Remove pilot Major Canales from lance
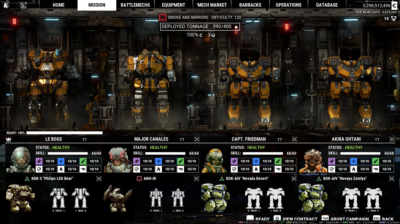 [197, 139]
